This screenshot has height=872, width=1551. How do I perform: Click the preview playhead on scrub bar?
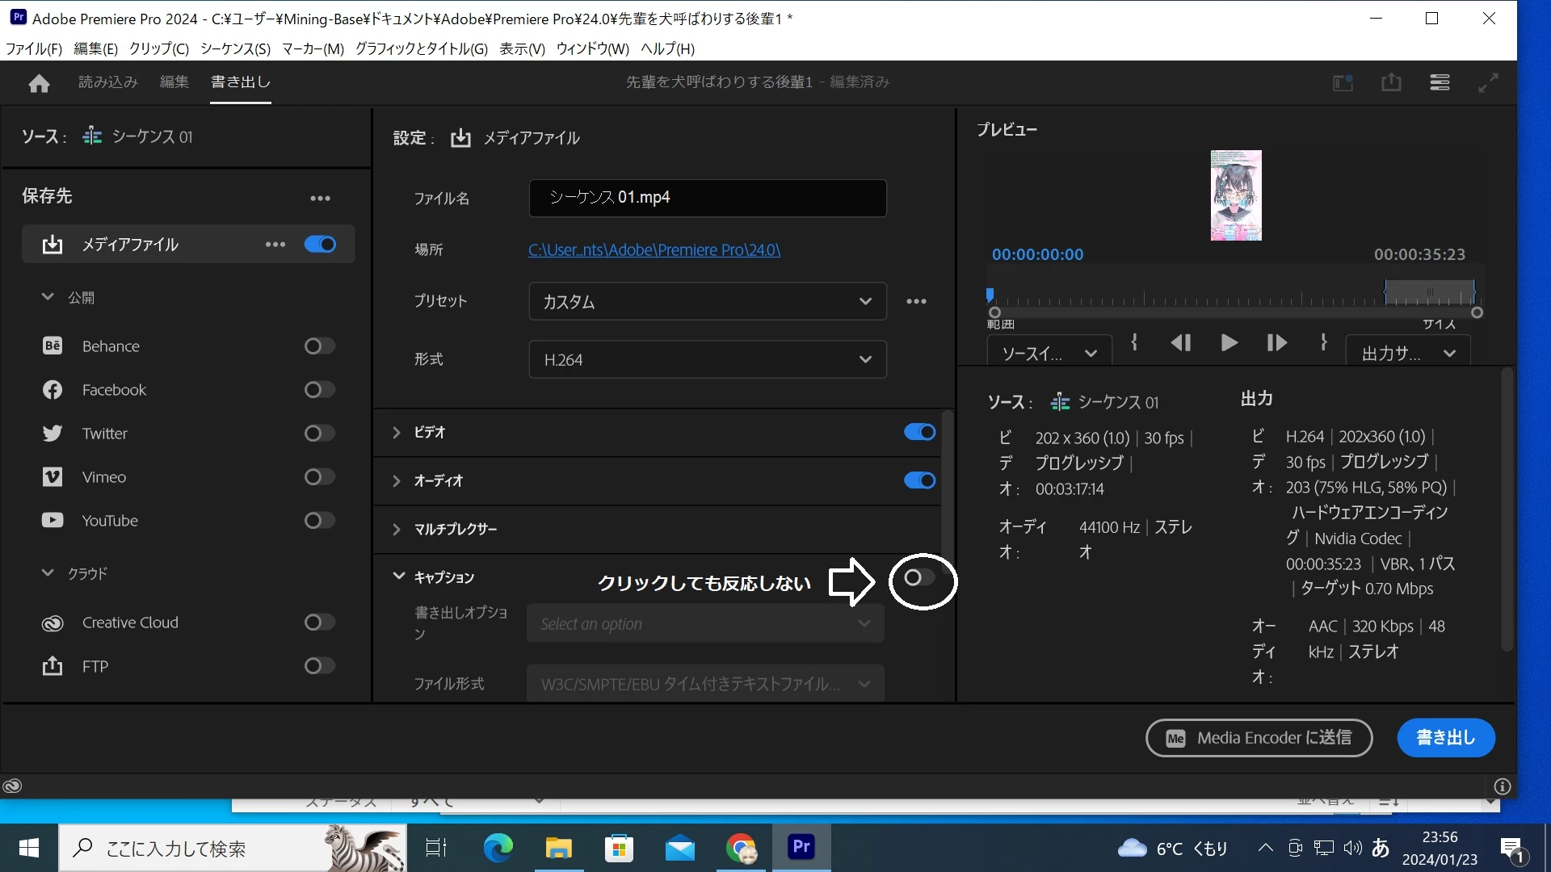pyautogui.click(x=990, y=296)
